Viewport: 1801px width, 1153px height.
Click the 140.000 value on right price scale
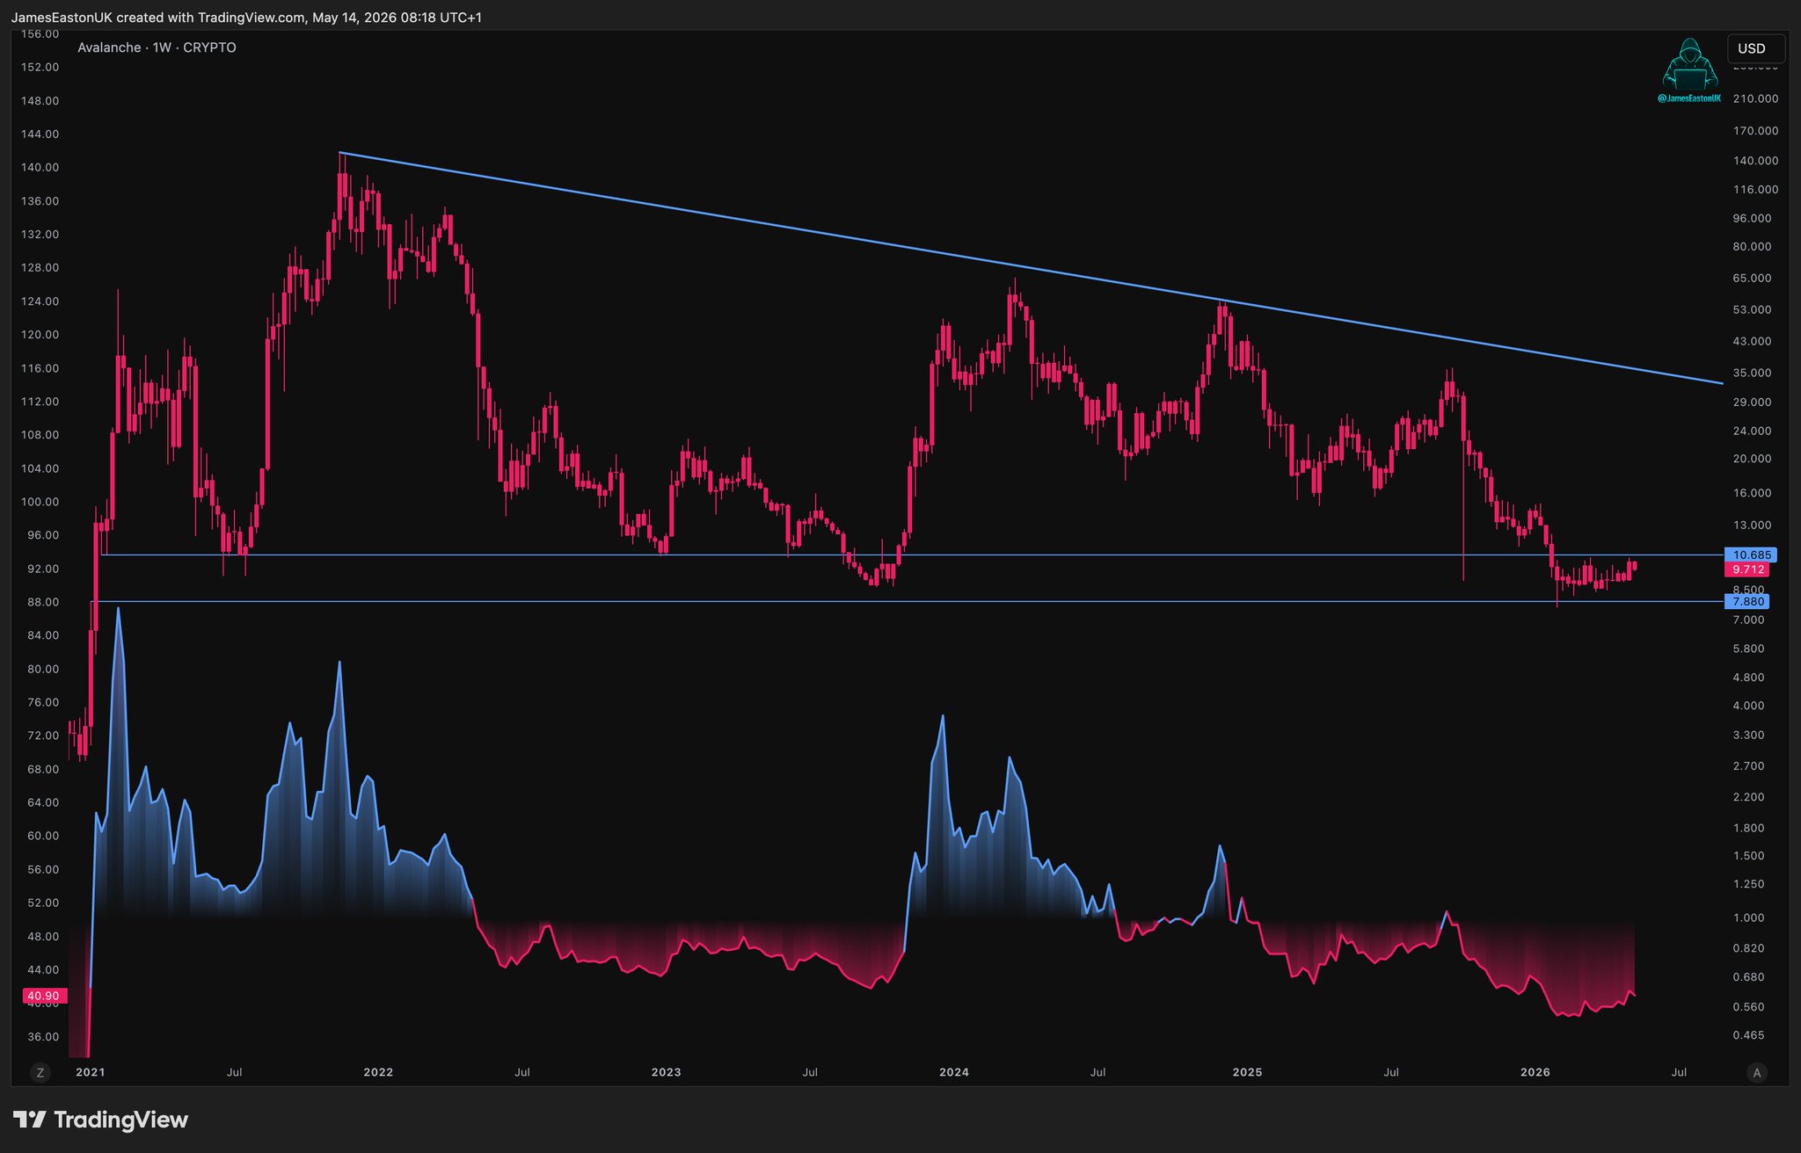1755,160
